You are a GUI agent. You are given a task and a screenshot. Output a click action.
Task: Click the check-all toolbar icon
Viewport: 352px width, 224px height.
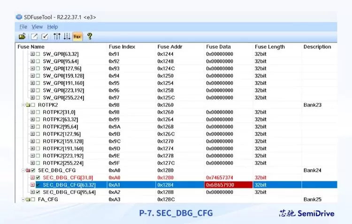click(45, 36)
